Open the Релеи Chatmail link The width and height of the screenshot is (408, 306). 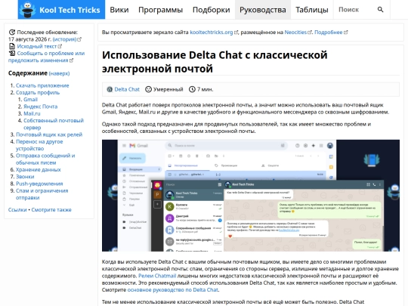[x=157, y=276]
